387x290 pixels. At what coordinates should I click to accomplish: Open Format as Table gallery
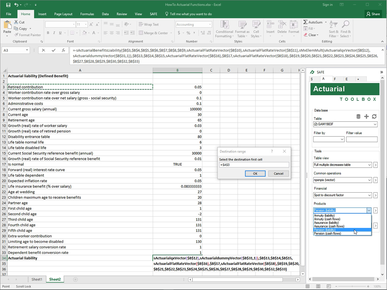pos(242,29)
